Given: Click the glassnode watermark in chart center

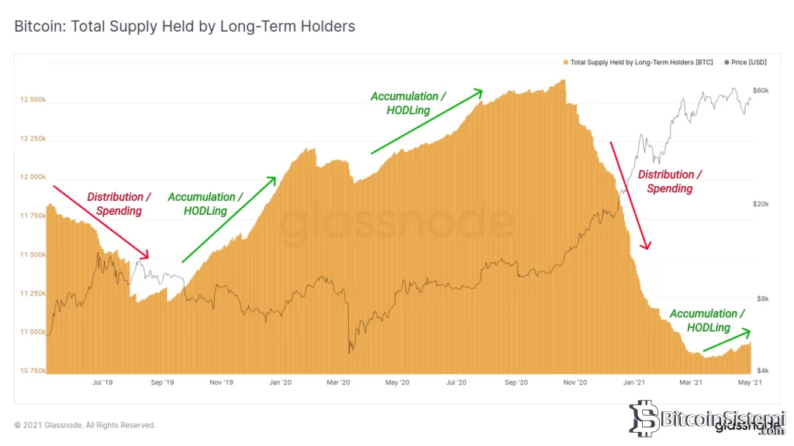Looking at the screenshot, I should pyautogui.click(x=397, y=223).
